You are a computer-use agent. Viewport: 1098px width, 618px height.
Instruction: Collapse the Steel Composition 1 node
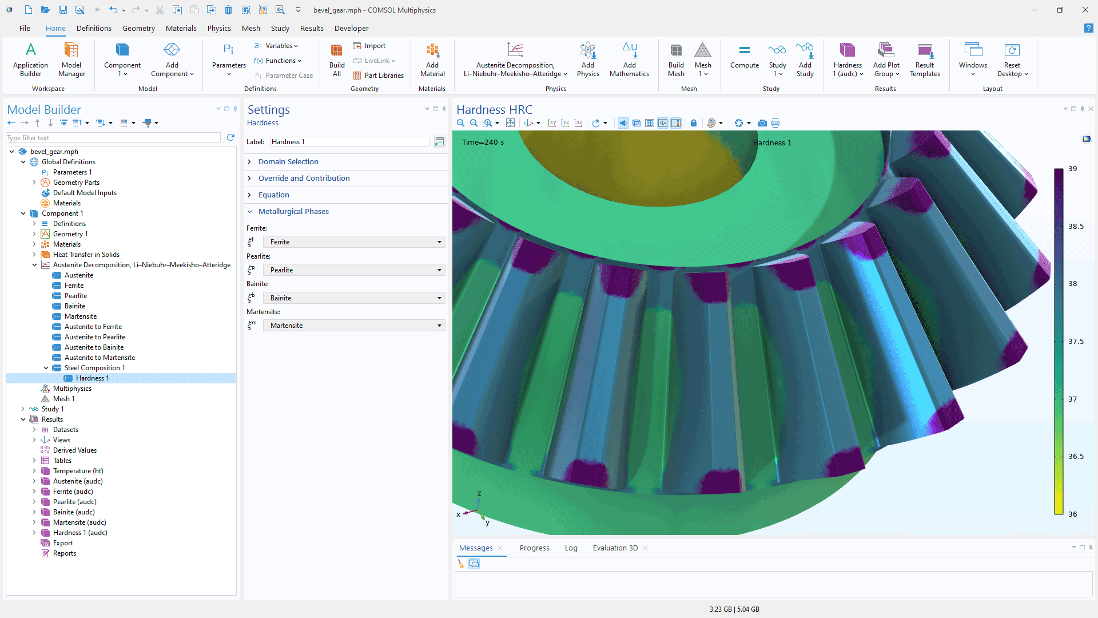pos(46,368)
